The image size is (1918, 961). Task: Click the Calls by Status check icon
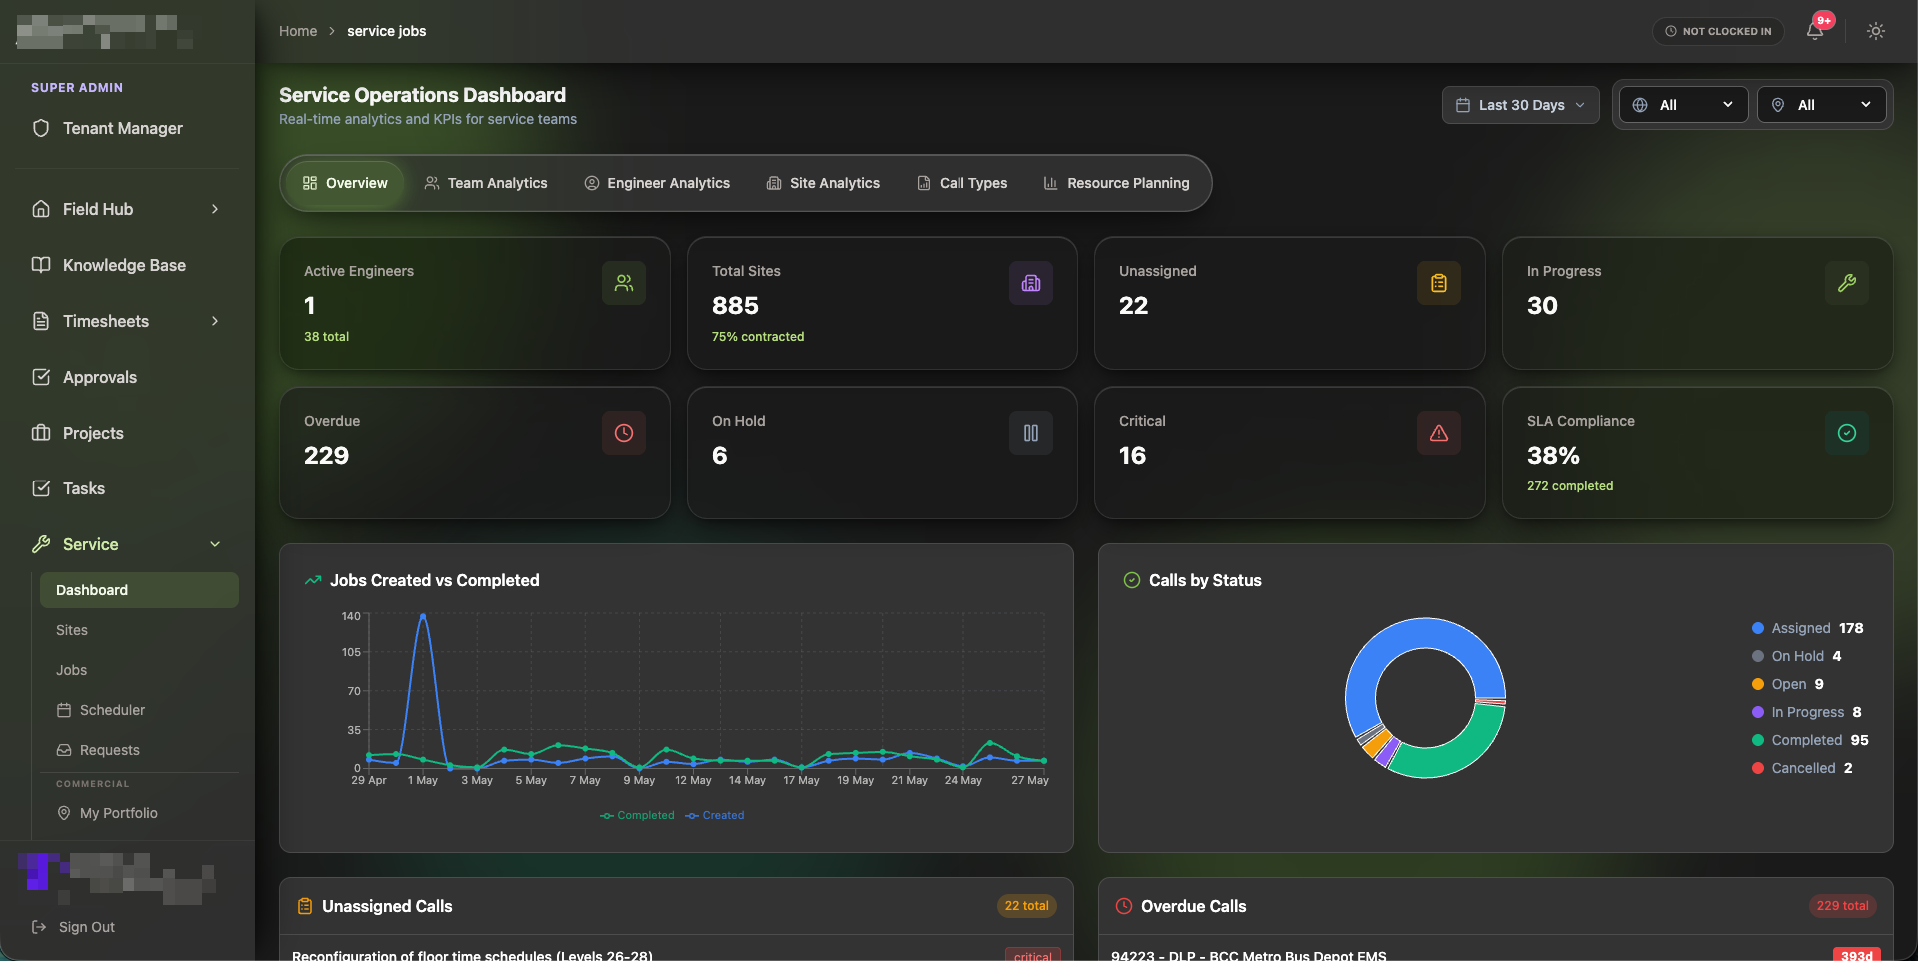pos(1132,580)
